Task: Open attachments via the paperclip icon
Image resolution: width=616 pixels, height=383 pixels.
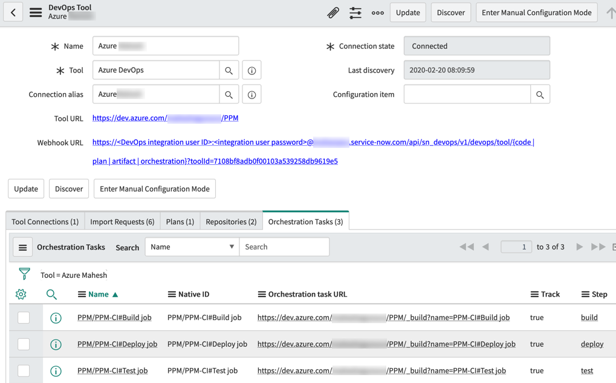Action: (x=332, y=13)
